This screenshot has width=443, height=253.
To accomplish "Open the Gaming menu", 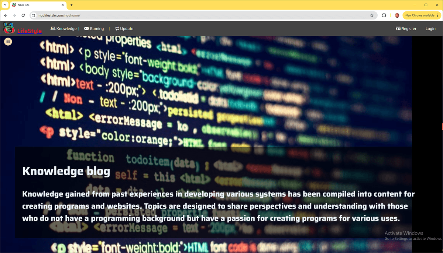I will pyautogui.click(x=94, y=28).
